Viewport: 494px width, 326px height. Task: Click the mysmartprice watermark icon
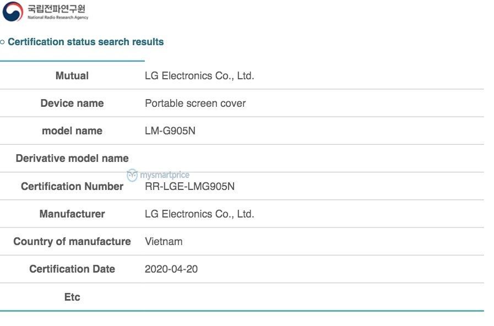[x=132, y=175]
